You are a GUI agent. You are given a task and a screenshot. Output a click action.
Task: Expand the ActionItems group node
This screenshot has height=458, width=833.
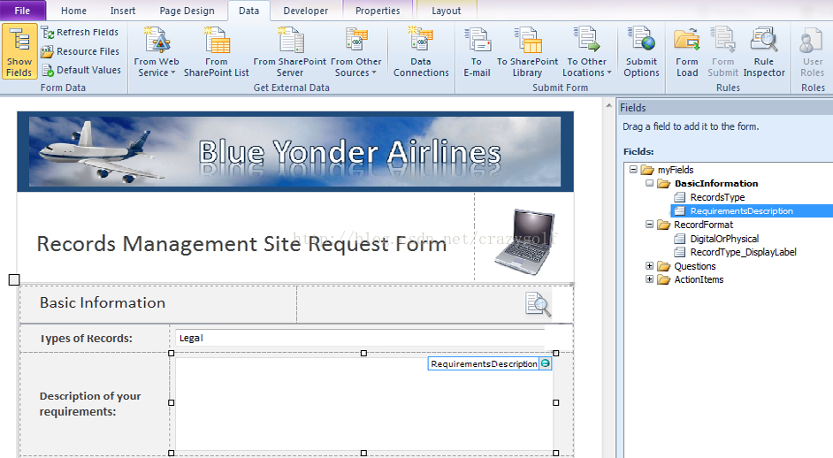(x=649, y=279)
